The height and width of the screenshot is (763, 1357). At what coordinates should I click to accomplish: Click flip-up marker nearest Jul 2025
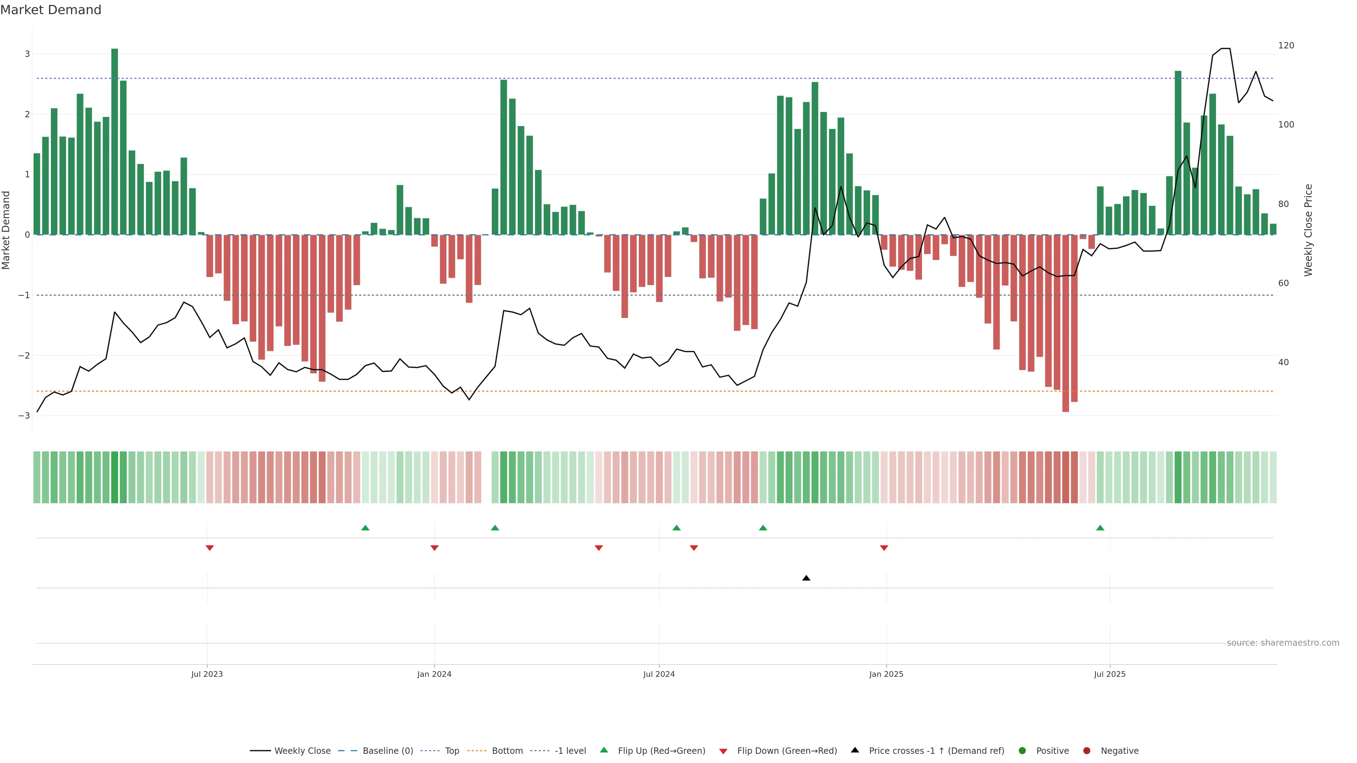coord(1100,528)
